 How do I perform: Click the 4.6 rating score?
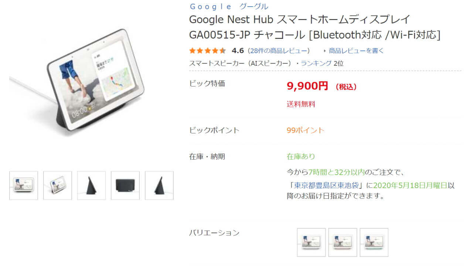click(238, 51)
